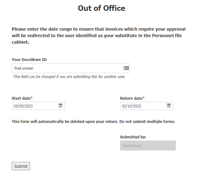Screen dimensions: 203x174
Task: Click into the Start date field showing 02/05/2023
Action: pos(38,106)
